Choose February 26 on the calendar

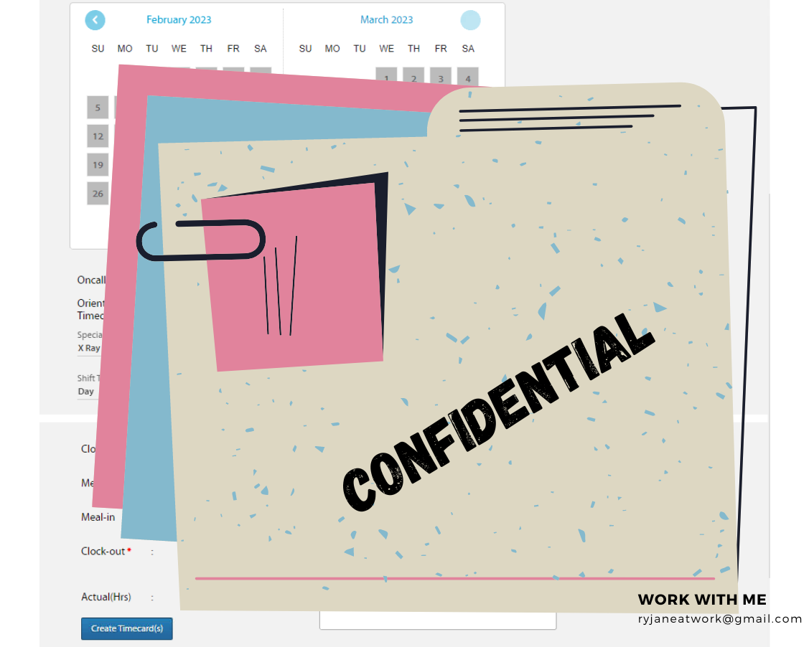pos(98,194)
